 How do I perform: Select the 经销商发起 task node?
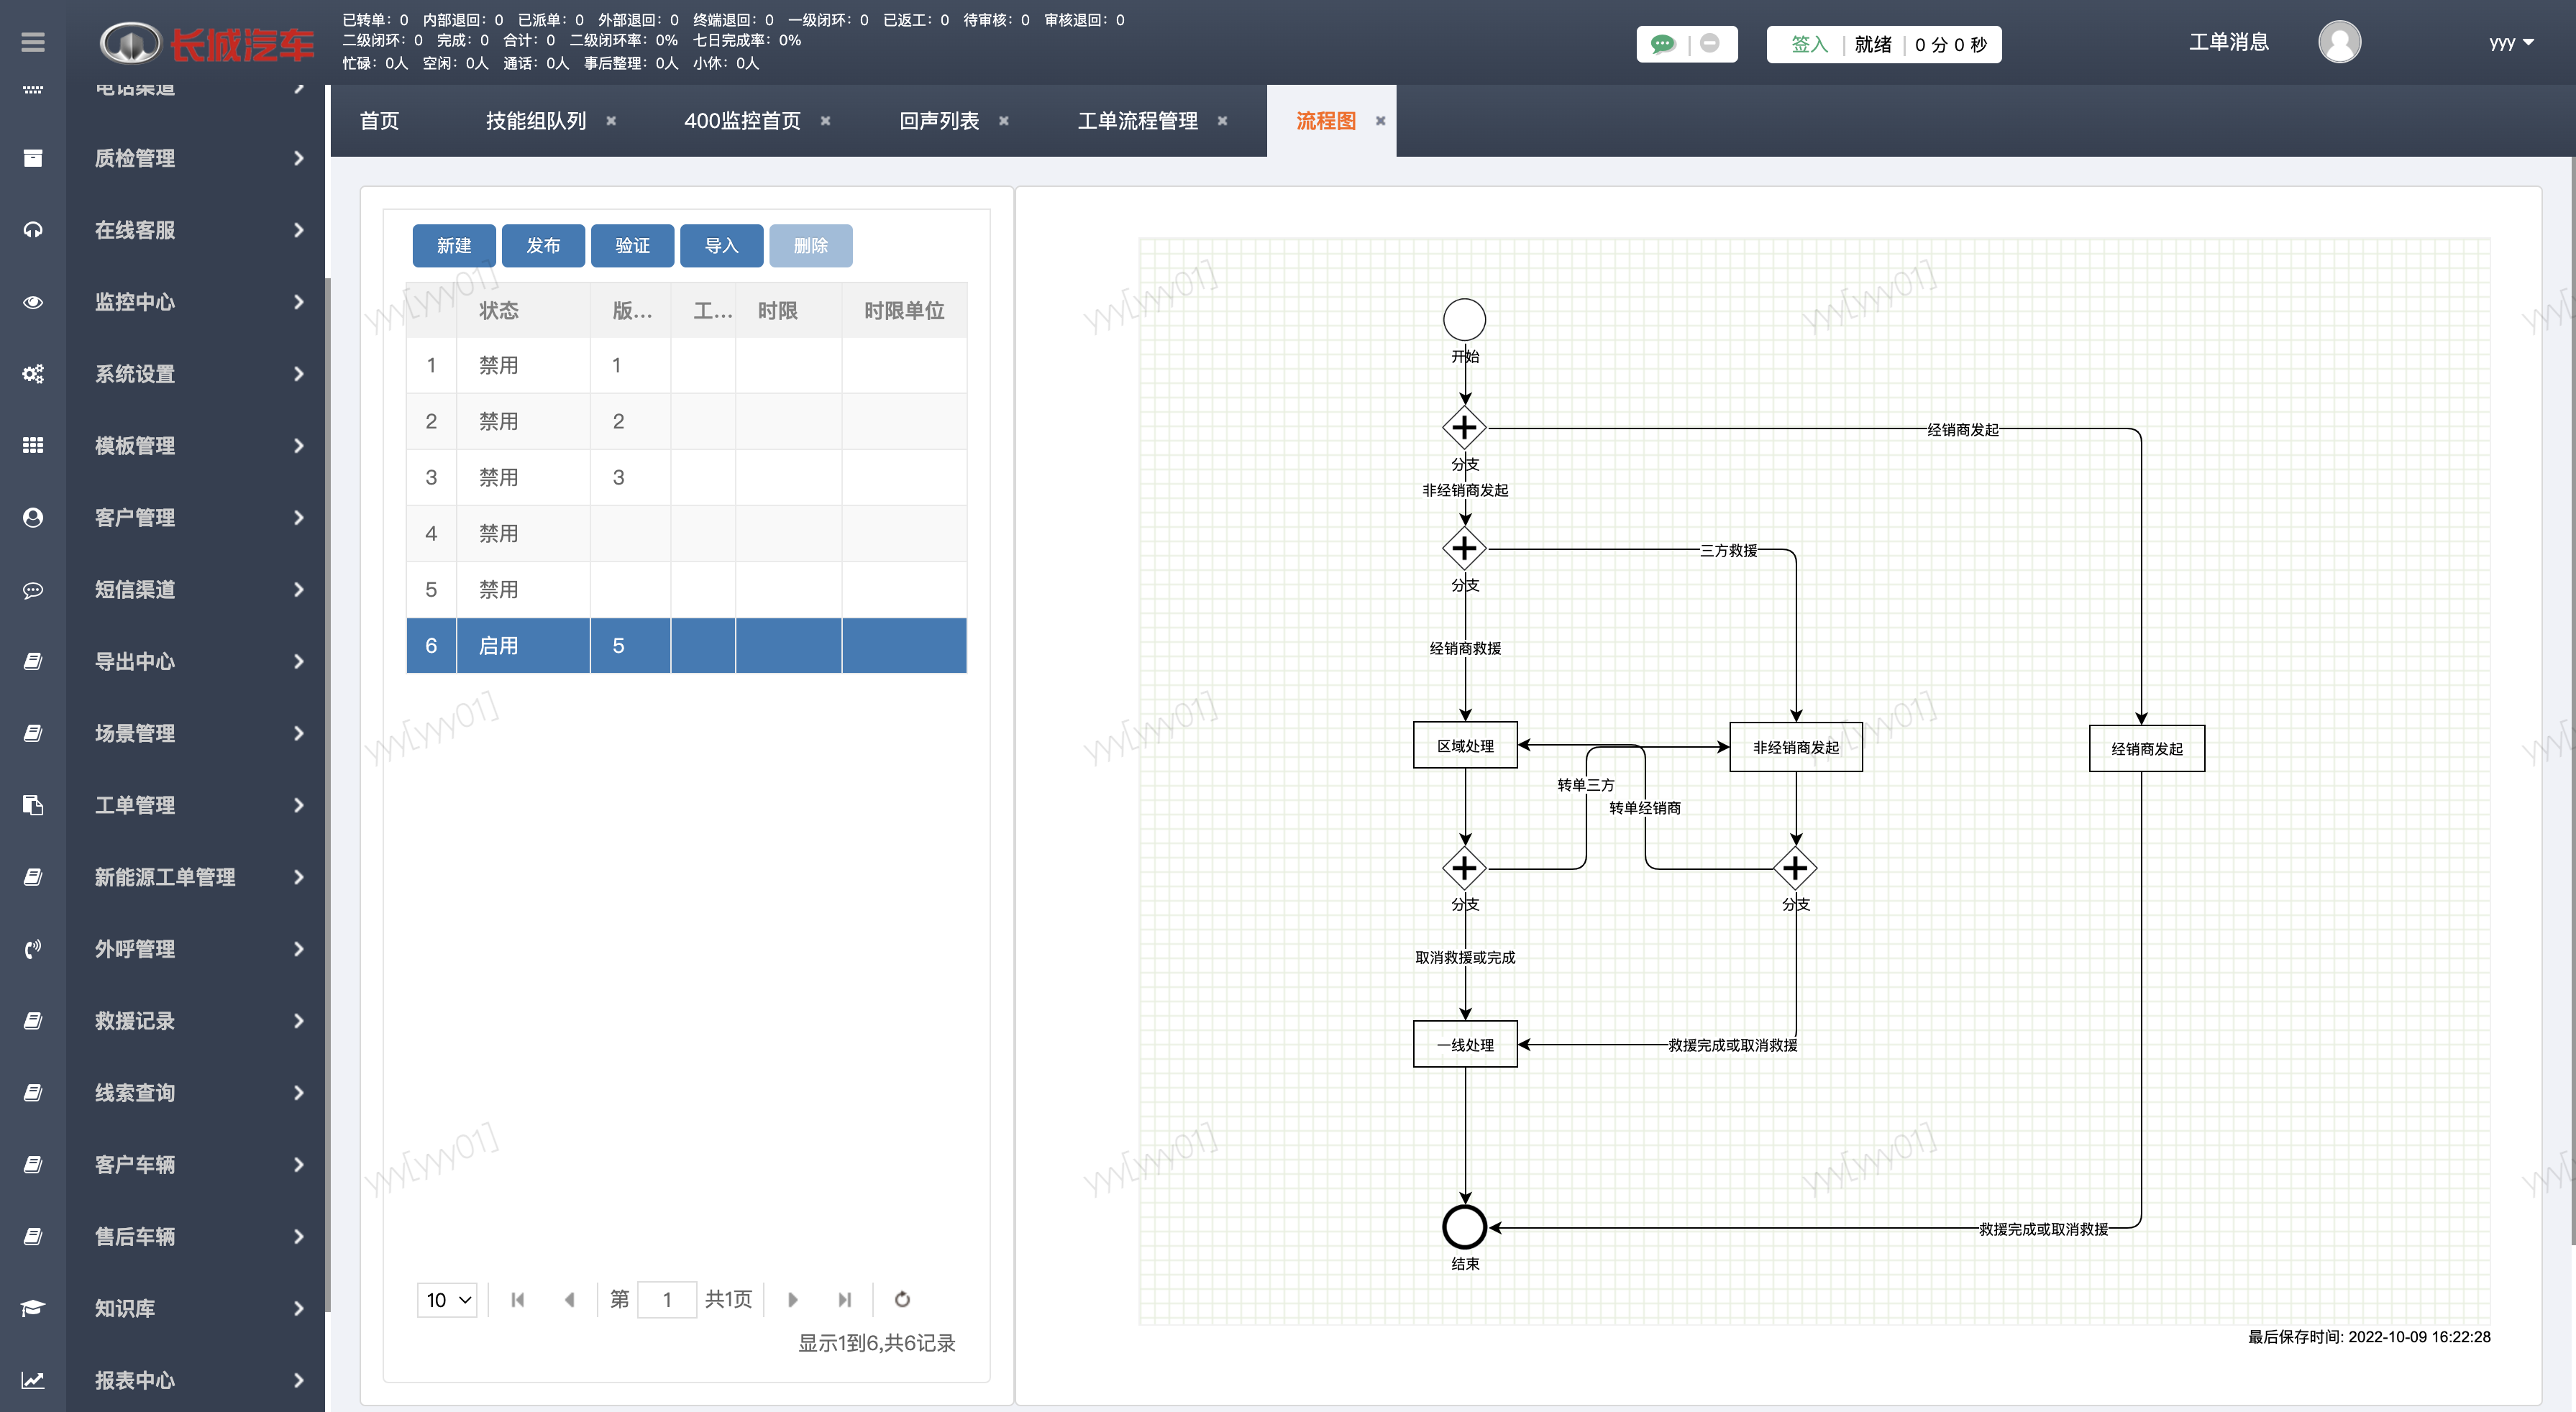[2147, 749]
